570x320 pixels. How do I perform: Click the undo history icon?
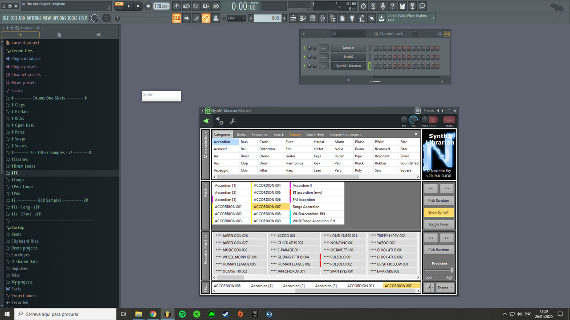(363, 6)
